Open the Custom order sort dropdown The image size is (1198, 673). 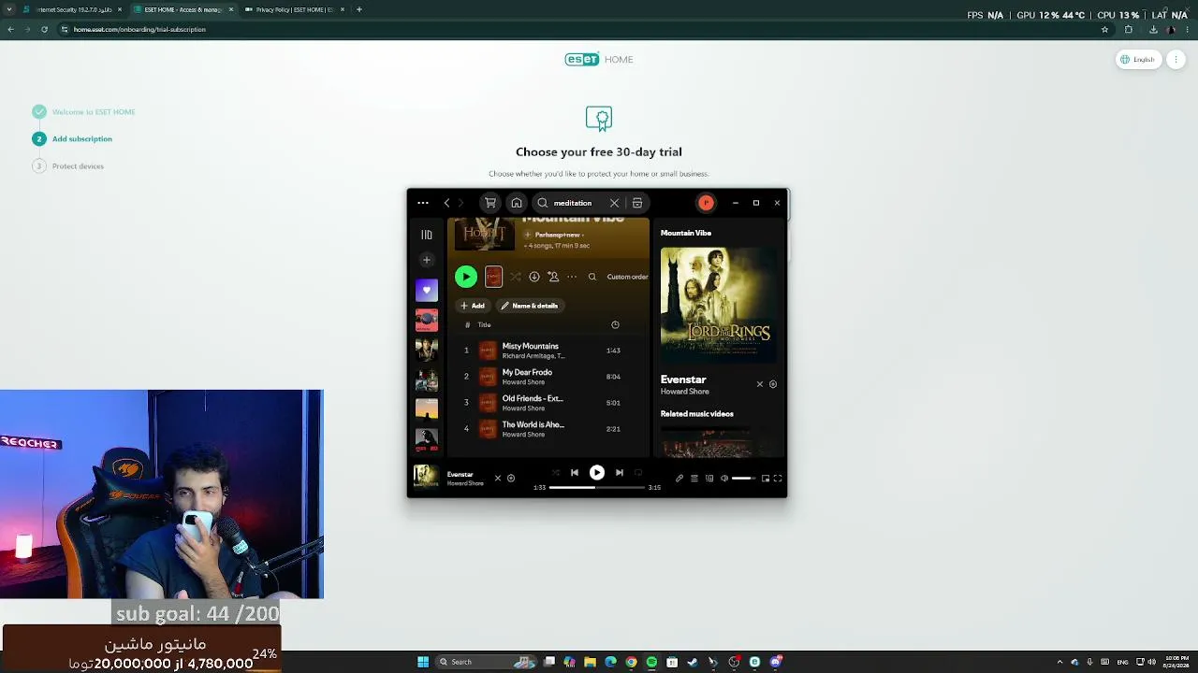[x=627, y=277]
